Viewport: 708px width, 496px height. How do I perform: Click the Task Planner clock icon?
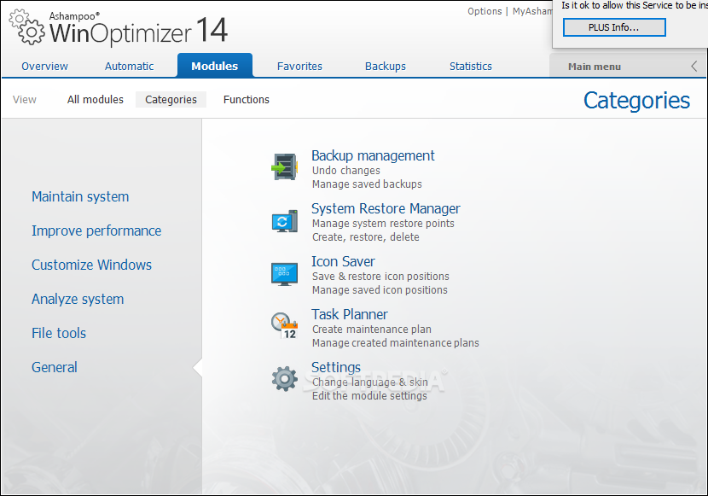pyautogui.click(x=284, y=326)
